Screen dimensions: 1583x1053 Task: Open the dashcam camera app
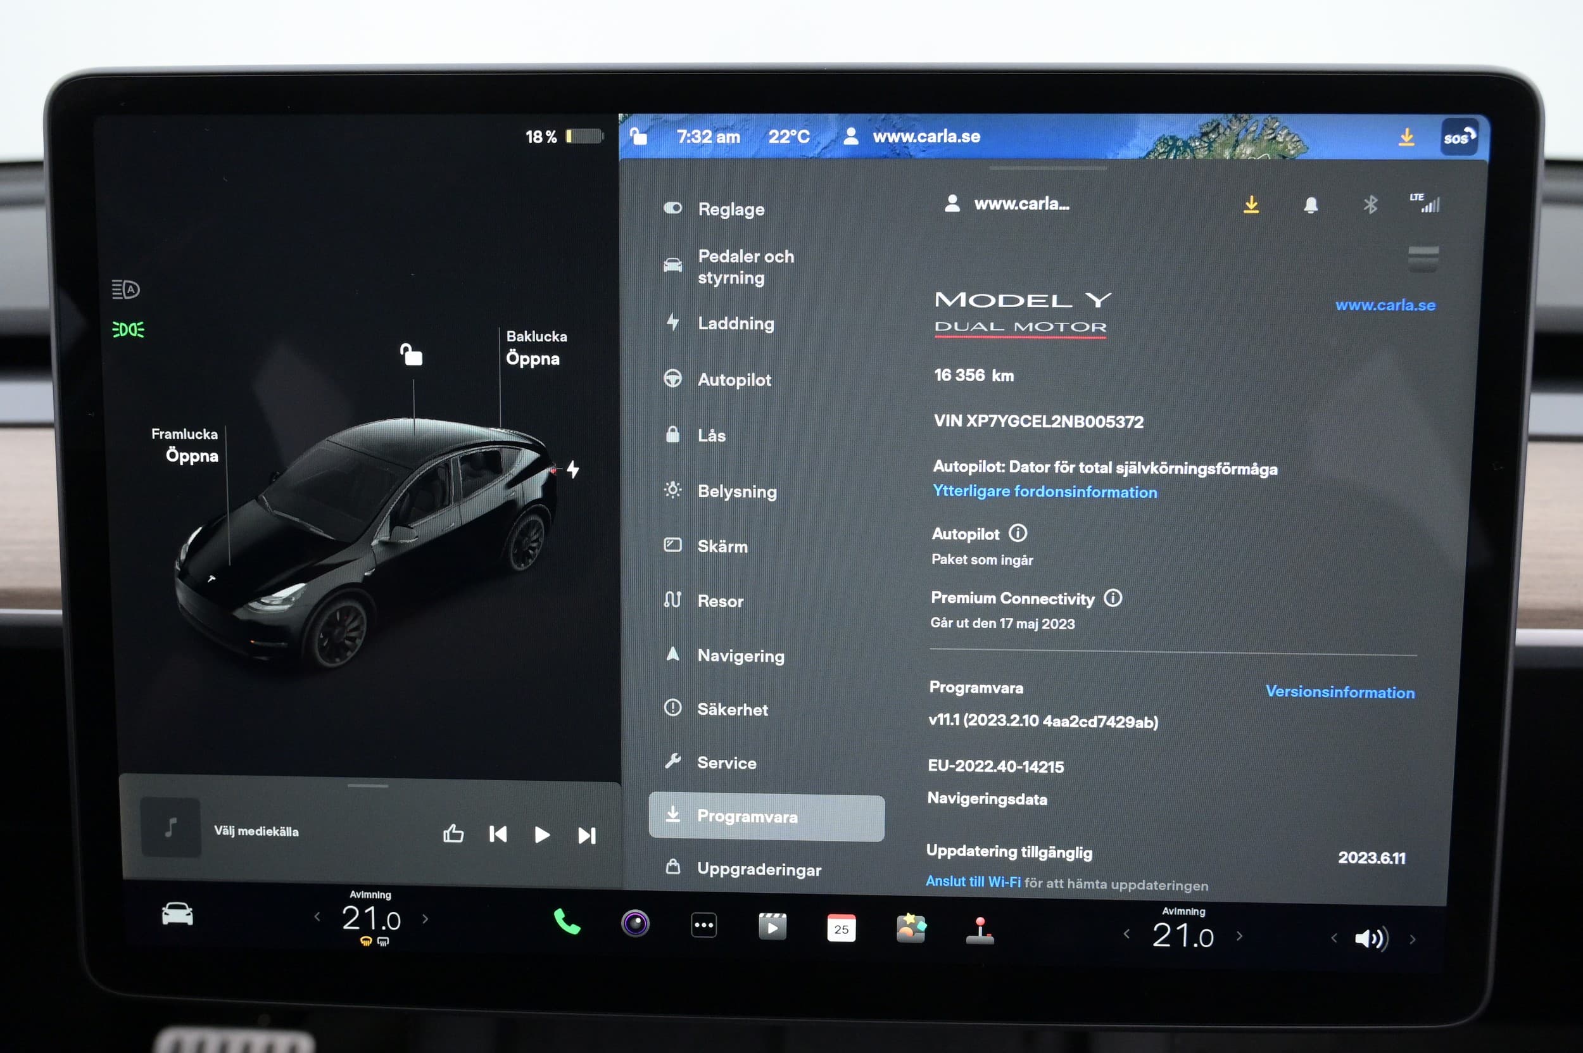[x=635, y=923]
